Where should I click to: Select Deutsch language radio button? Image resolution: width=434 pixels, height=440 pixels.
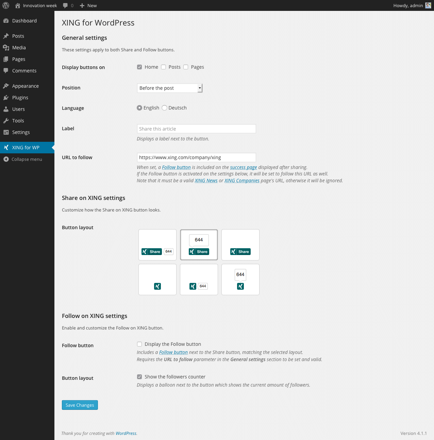pyautogui.click(x=165, y=108)
